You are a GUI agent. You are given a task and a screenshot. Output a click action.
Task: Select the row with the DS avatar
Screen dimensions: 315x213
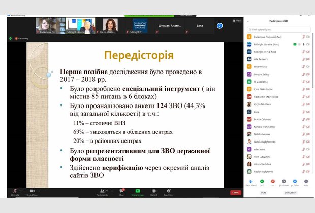point(278,74)
